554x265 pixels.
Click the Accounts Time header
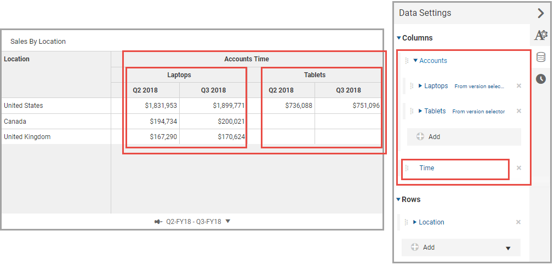tap(247, 59)
